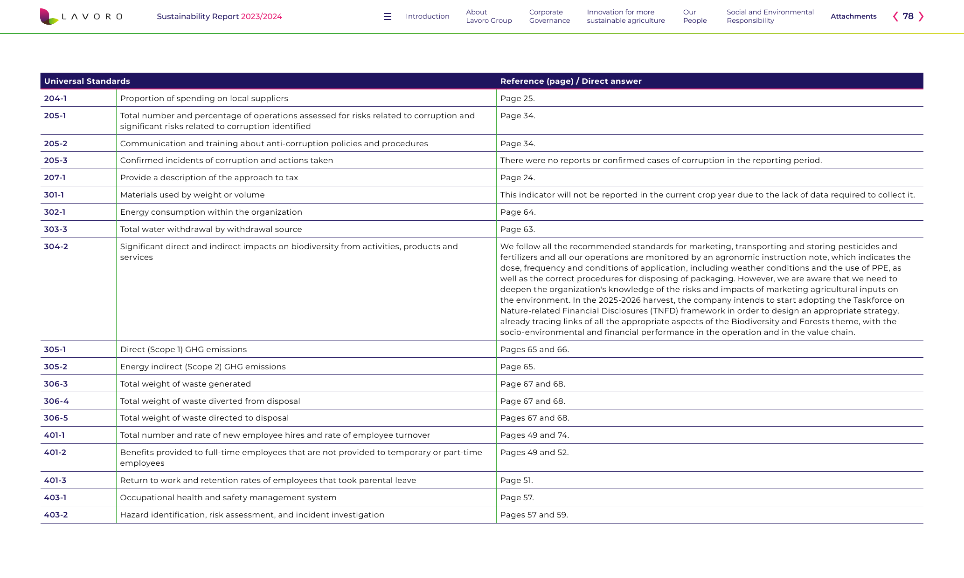Select the 204-1 standard code
964x578 pixels.
[x=55, y=98]
